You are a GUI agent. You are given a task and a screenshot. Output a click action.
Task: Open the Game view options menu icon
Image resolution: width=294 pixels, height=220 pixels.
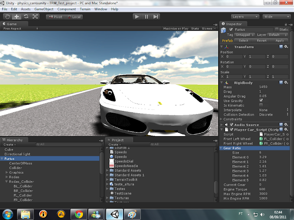click(215, 24)
